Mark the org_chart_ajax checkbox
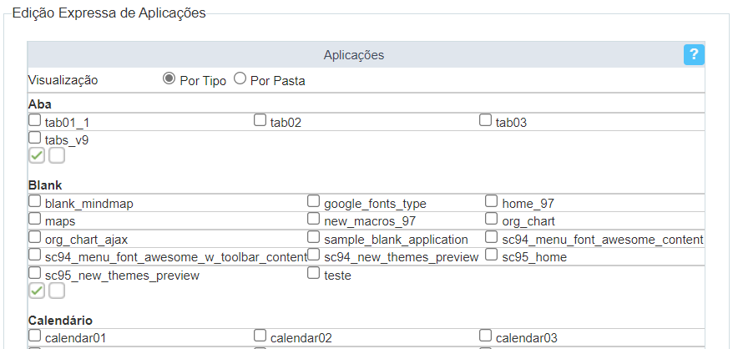This screenshot has height=349, width=733. click(x=35, y=238)
